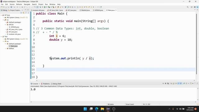This screenshot has height=112, width=199.
Task: Toggle Scroll Lock in Console toolbar
Action: coord(174,83)
